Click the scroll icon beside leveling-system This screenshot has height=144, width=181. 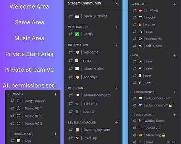click(x=77, y=130)
